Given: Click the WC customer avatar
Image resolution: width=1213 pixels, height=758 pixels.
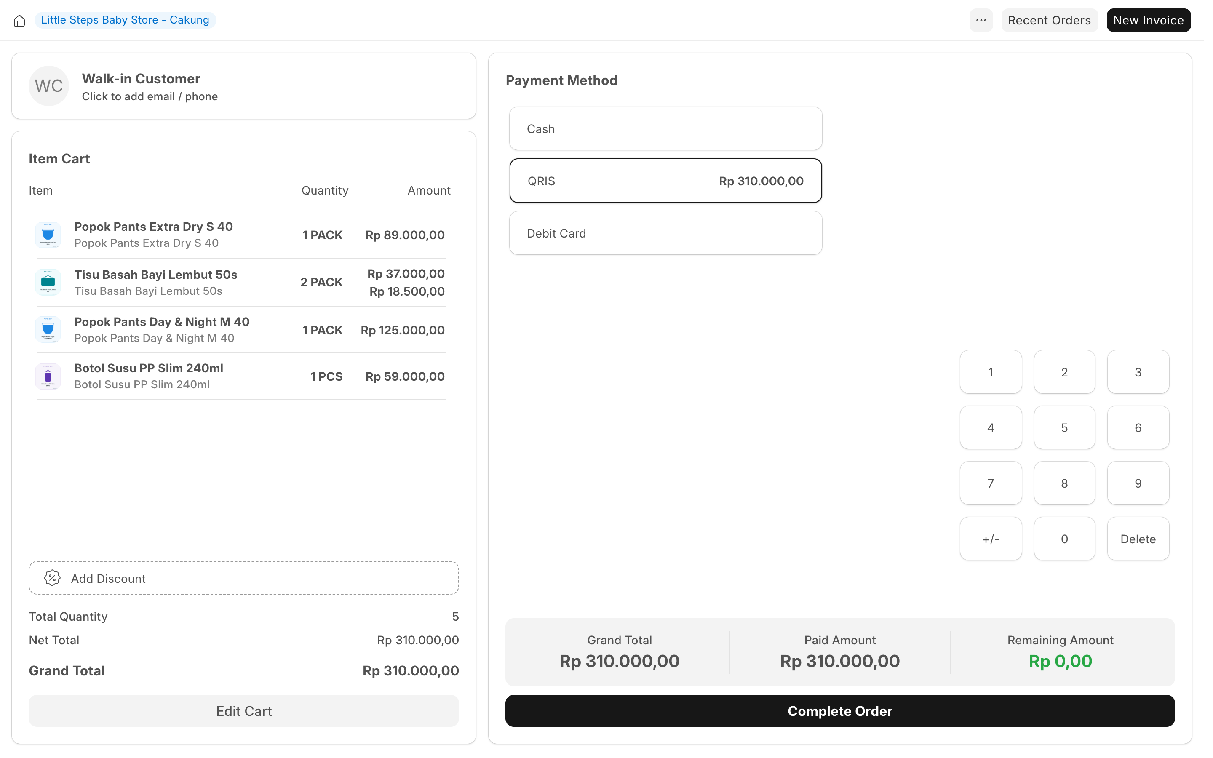Looking at the screenshot, I should (x=48, y=86).
